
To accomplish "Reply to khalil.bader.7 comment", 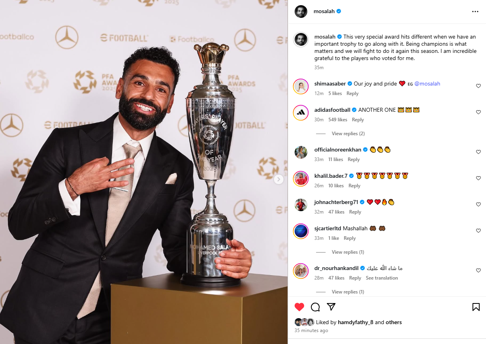I will pos(355,186).
